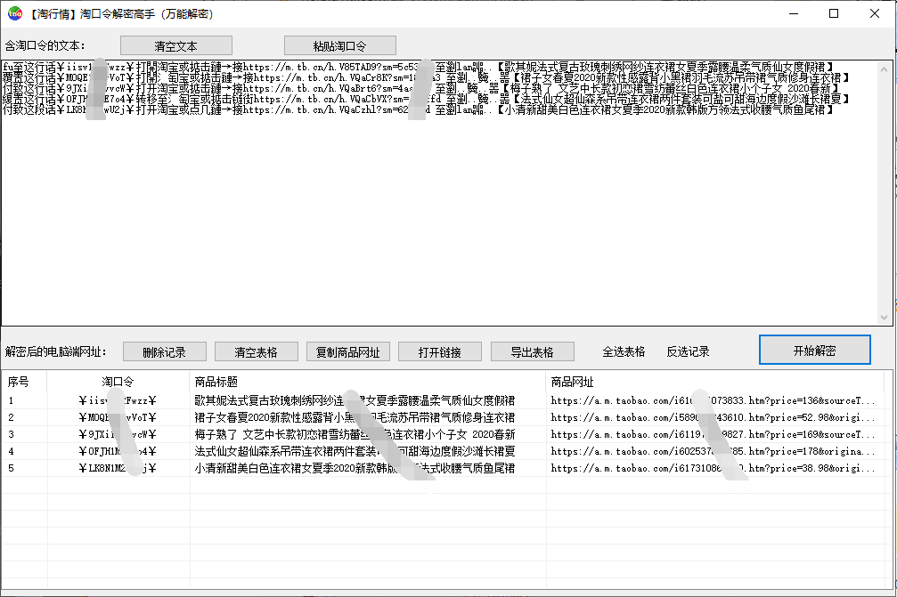Minimize the 淘口令解密高手 window
This screenshot has height=597, width=897.
click(x=794, y=13)
